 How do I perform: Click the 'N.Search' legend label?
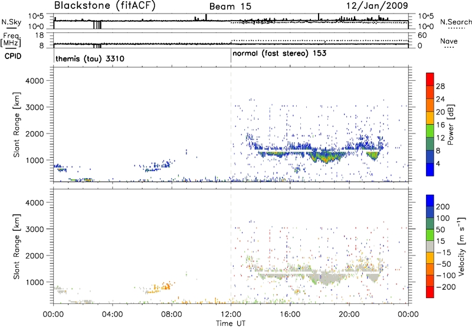(455, 22)
